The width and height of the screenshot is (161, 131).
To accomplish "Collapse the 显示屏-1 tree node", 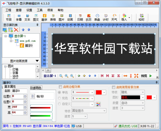I will tap(6, 36).
